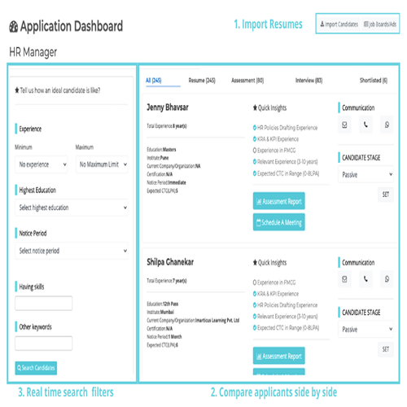Switch to the Assessment (80) tab
This screenshot has width=407, height=407.
pyautogui.click(x=247, y=81)
